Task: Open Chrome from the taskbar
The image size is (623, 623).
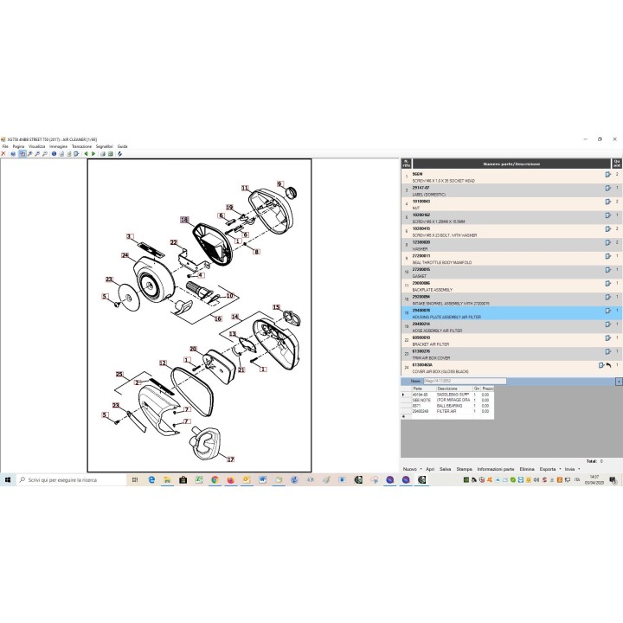Action: [215, 480]
